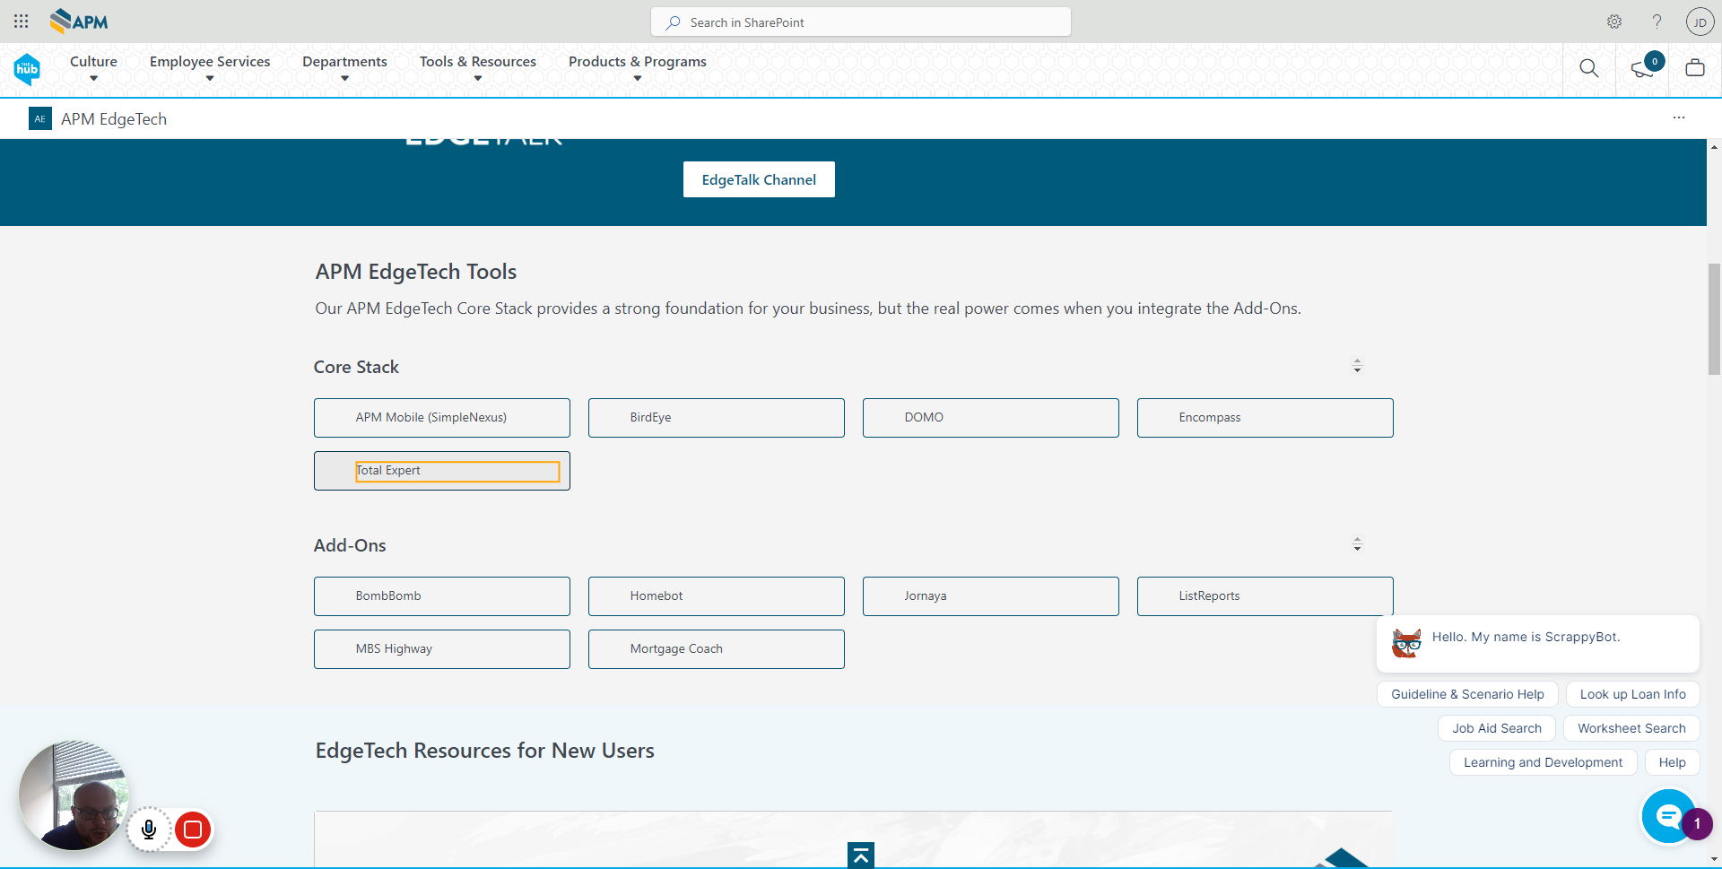Click the ScrappyBot fox avatar
This screenshot has height=869, width=1722.
(1406, 642)
